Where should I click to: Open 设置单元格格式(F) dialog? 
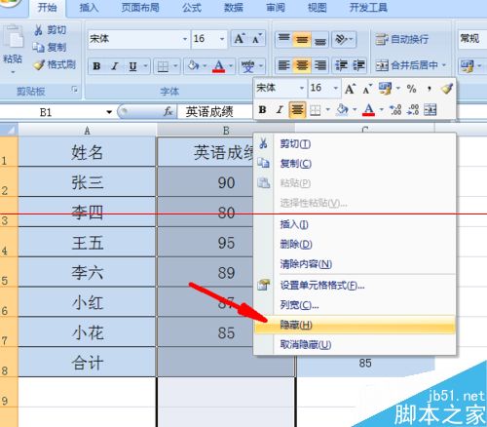tap(355, 286)
